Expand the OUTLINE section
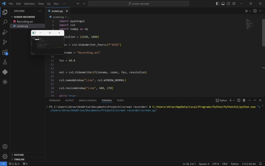The width and height of the screenshot is (265, 166). pos(19,155)
